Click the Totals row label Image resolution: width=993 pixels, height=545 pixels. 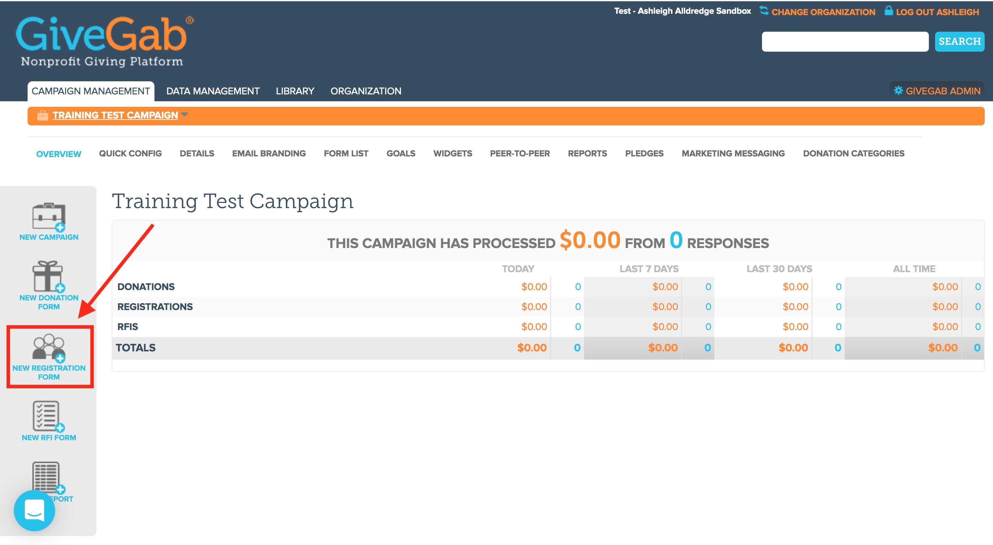click(x=136, y=348)
